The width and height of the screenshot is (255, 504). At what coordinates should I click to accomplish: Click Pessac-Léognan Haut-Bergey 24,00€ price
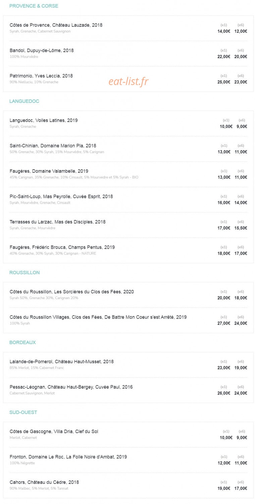(x=241, y=393)
